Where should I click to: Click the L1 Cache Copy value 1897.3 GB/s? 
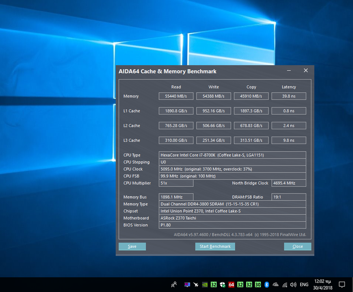click(251, 111)
